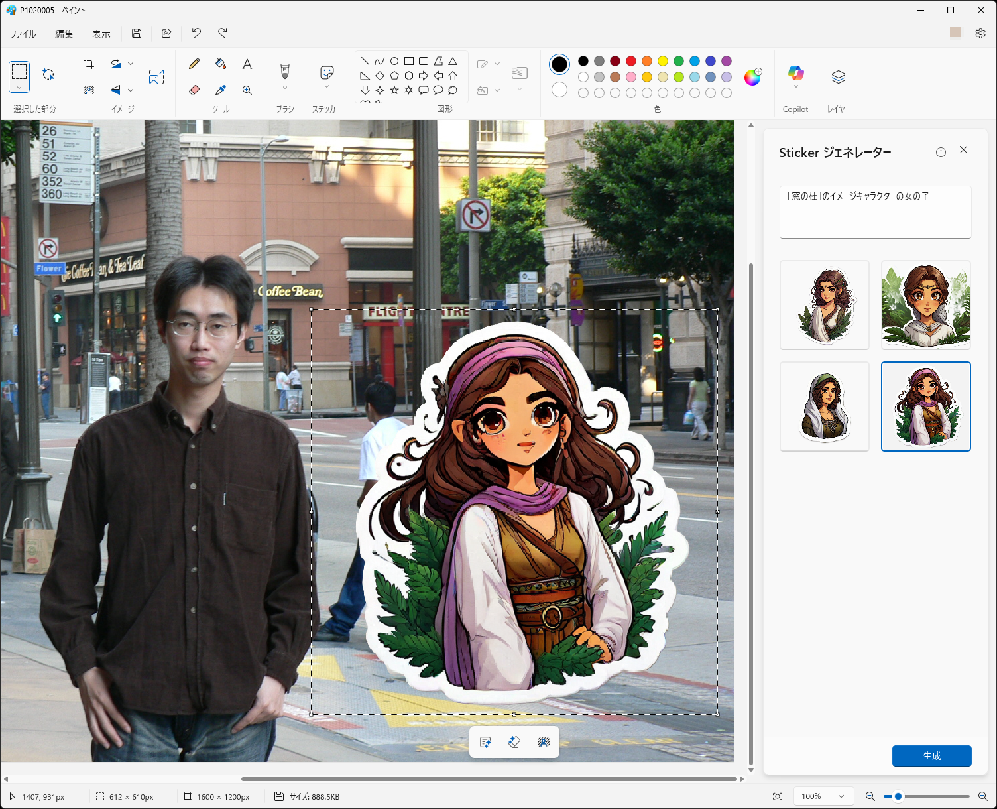Image resolution: width=997 pixels, height=809 pixels.
Task: Close the Sticker generator panel
Action: pyautogui.click(x=963, y=151)
